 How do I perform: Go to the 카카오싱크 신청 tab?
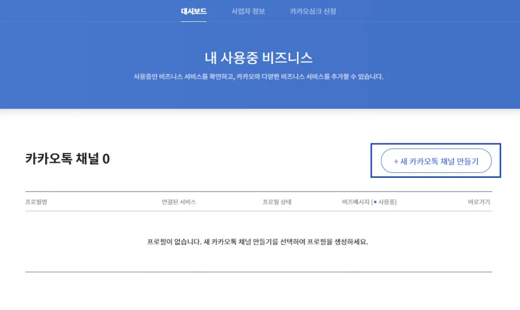coord(313,11)
